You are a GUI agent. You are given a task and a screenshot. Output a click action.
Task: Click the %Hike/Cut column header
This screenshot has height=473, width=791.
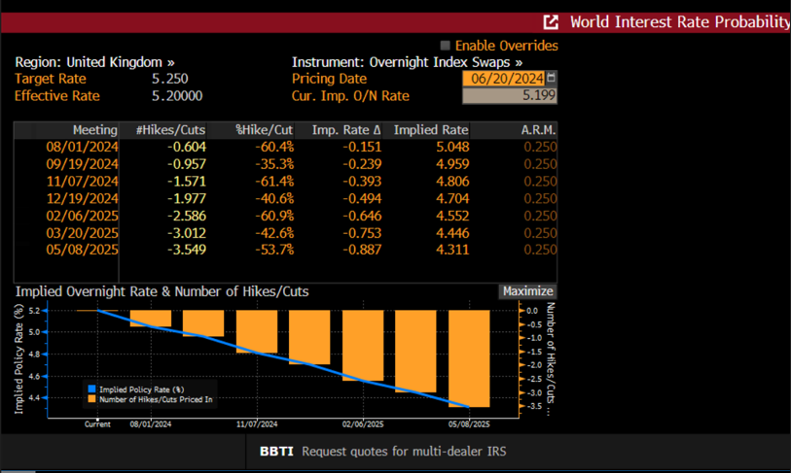[264, 130]
